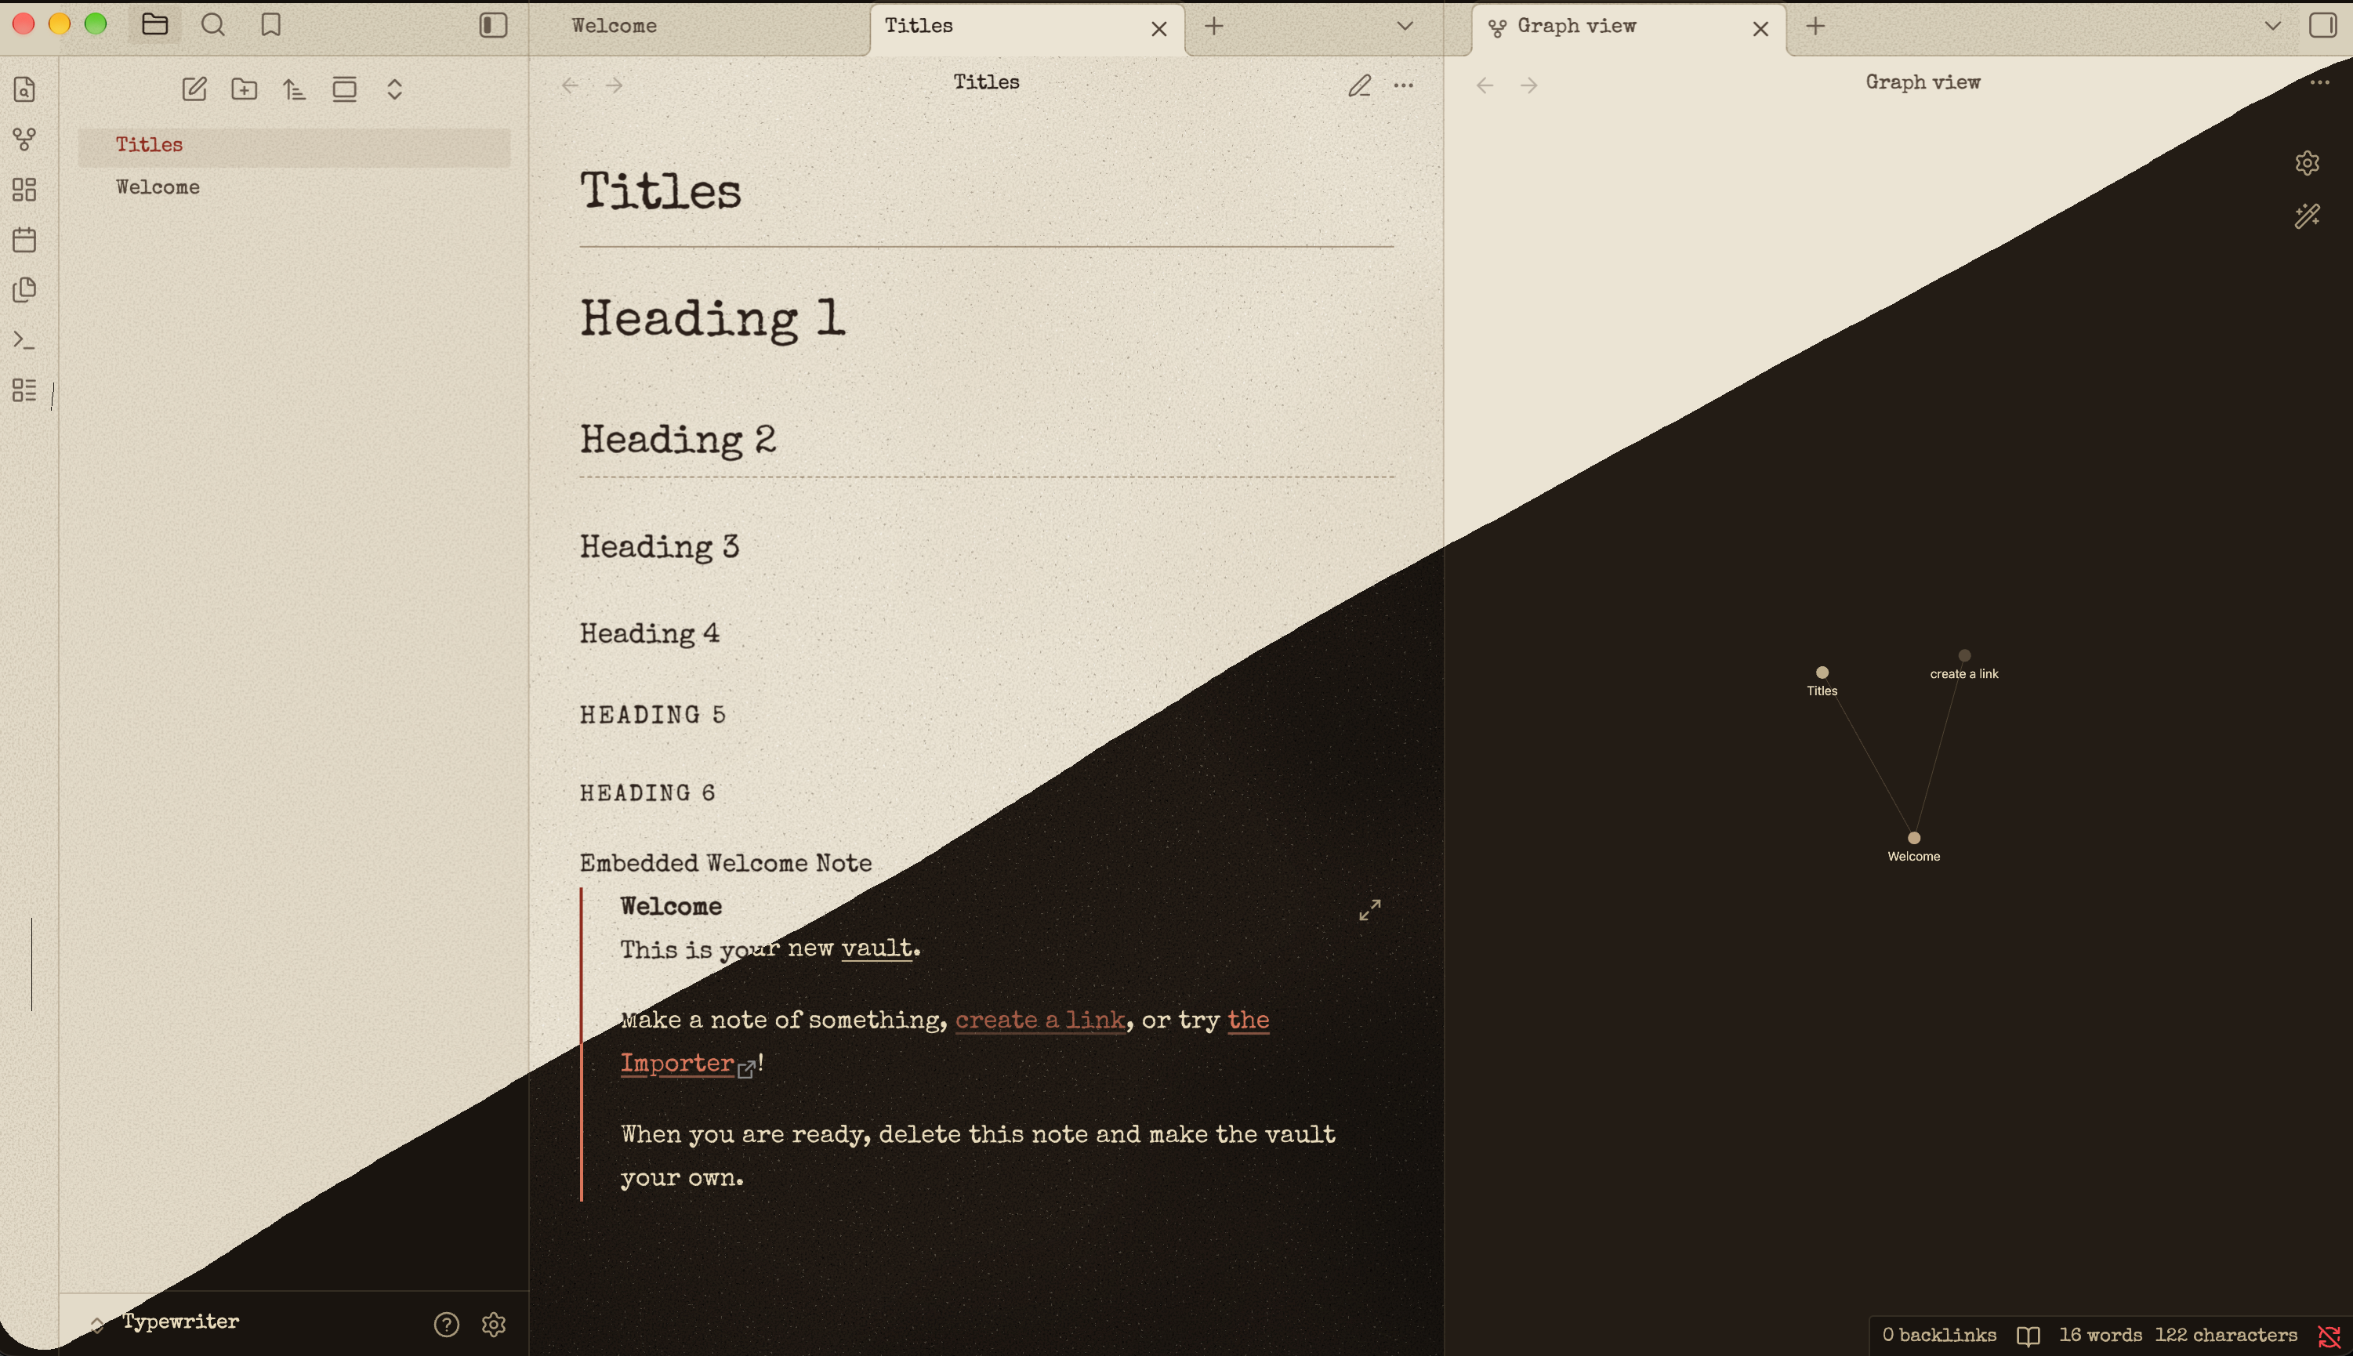The image size is (2353, 1356).
Task: Open the 'vault' link
Action: pos(876,948)
